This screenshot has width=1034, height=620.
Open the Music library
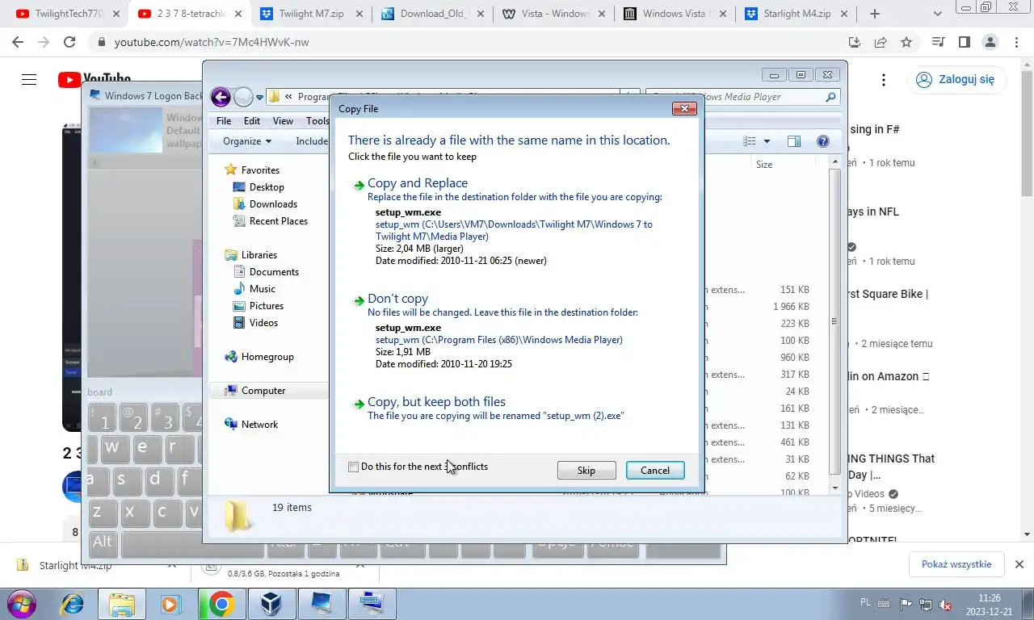[262, 289]
